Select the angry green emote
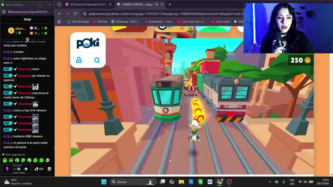Viewport: 333px width, 187px height. (x=11, y=160)
